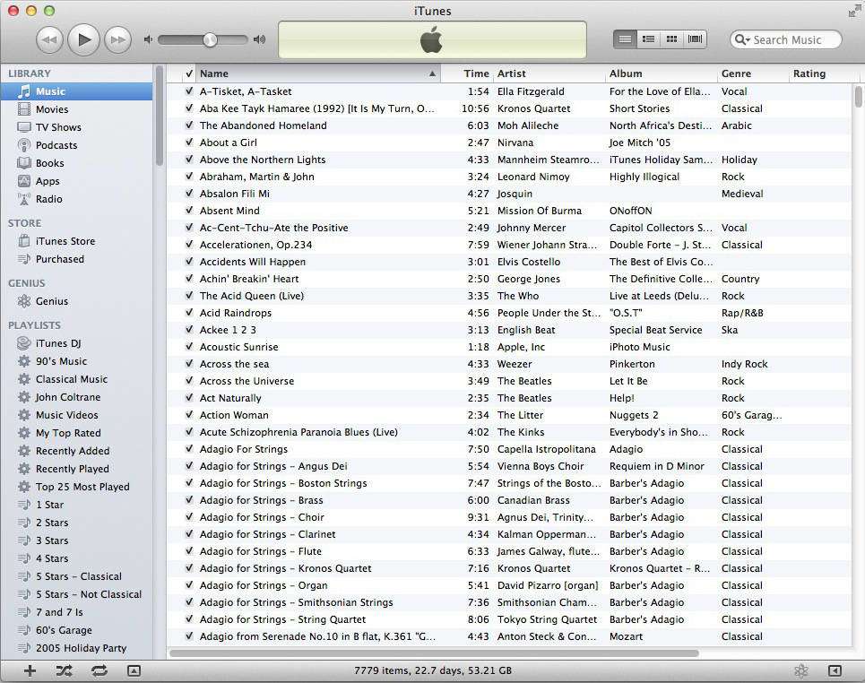Click the Genius spark icon bottom right
This screenshot has width=865, height=683.
click(x=801, y=670)
